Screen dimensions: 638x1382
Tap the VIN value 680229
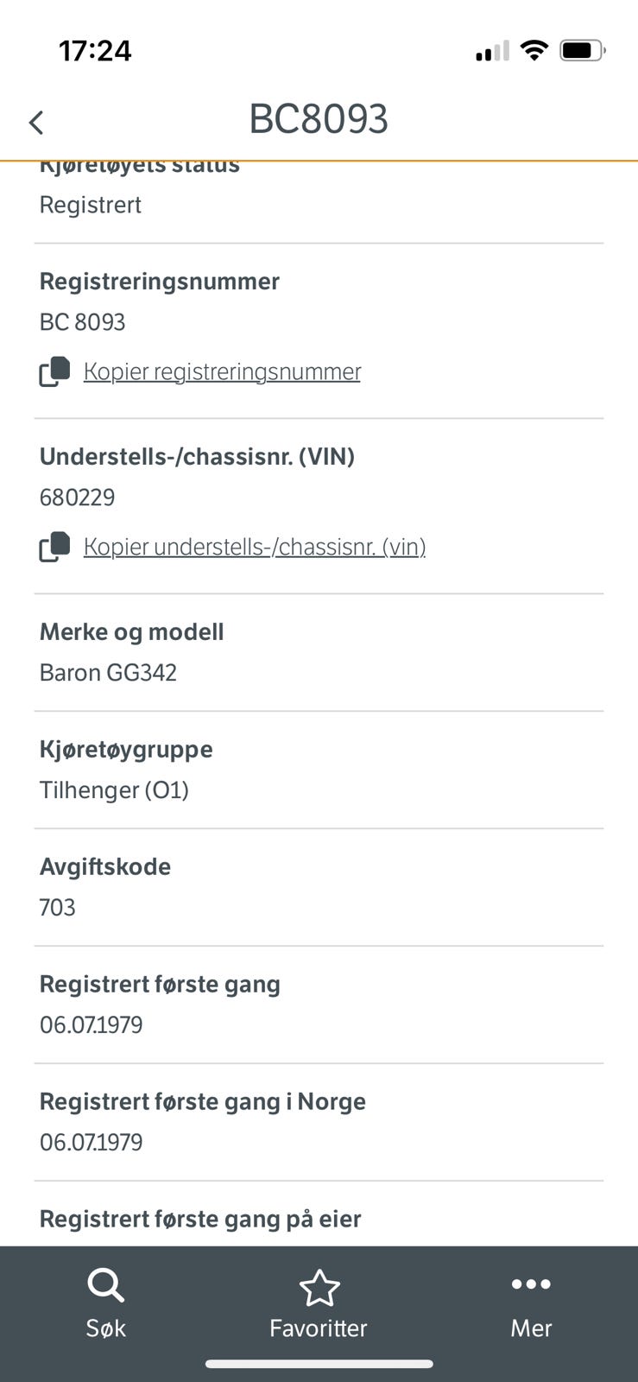pos(78,498)
